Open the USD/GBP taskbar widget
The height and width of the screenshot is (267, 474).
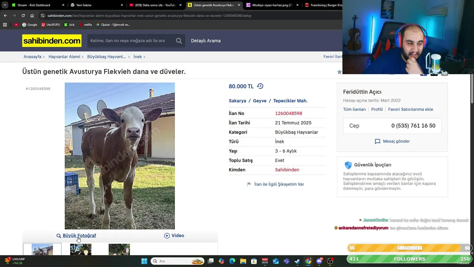click(15, 261)
